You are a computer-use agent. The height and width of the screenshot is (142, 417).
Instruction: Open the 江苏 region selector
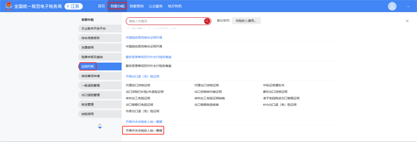pyautogui.click(x=74, y=7)
